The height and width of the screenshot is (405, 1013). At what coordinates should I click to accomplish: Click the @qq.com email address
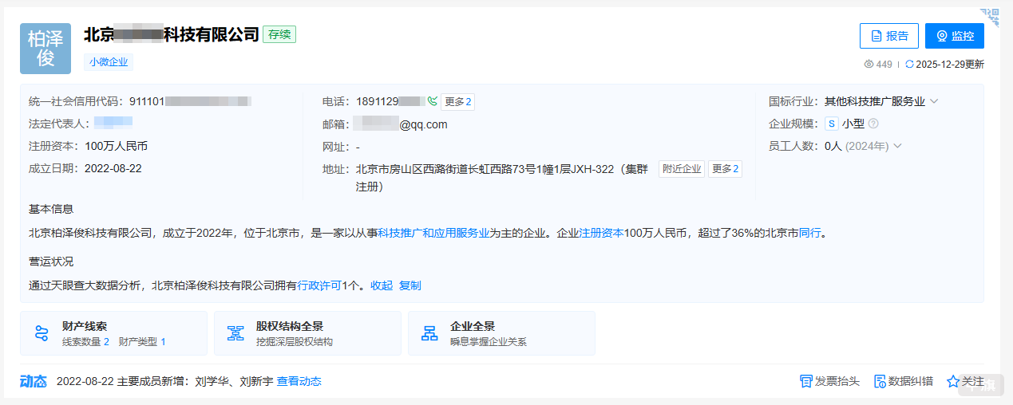424,124
